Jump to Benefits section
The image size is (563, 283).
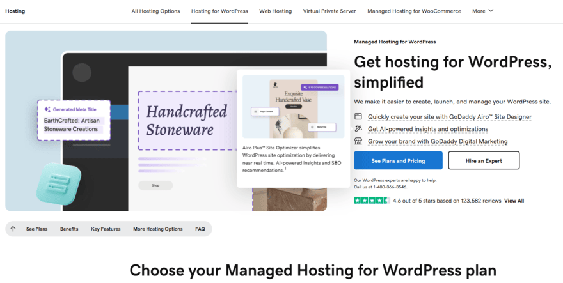click(x=69, y=229)
